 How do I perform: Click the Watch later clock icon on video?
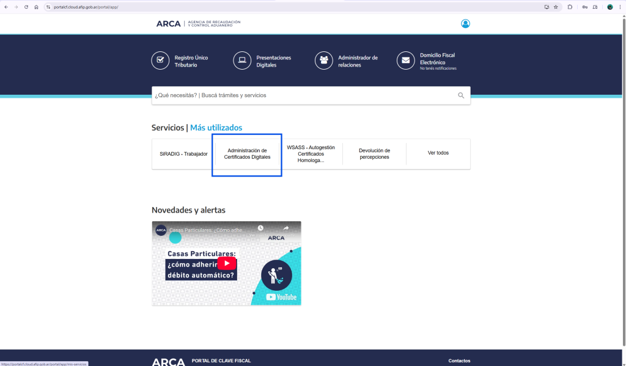260,229
